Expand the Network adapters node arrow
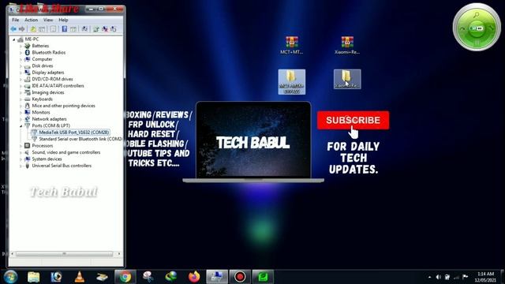 [x=21, y=119]
